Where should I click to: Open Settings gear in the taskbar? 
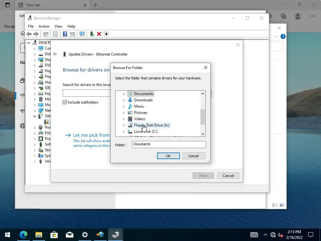pyautogui.click(x=85, y=235)
